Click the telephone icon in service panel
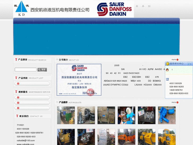The width and height of the screenshot is (193, 145). coord(167,79)
